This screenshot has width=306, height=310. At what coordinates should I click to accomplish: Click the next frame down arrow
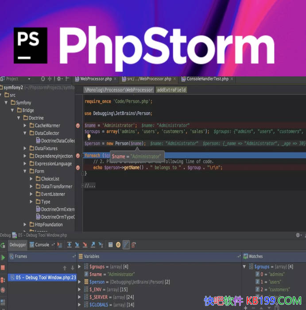[x=73, y=268]
